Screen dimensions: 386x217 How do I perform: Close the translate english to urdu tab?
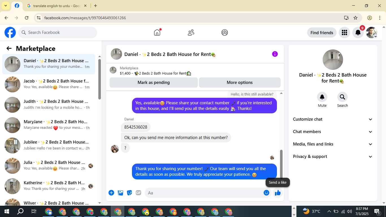pos(85,6)
